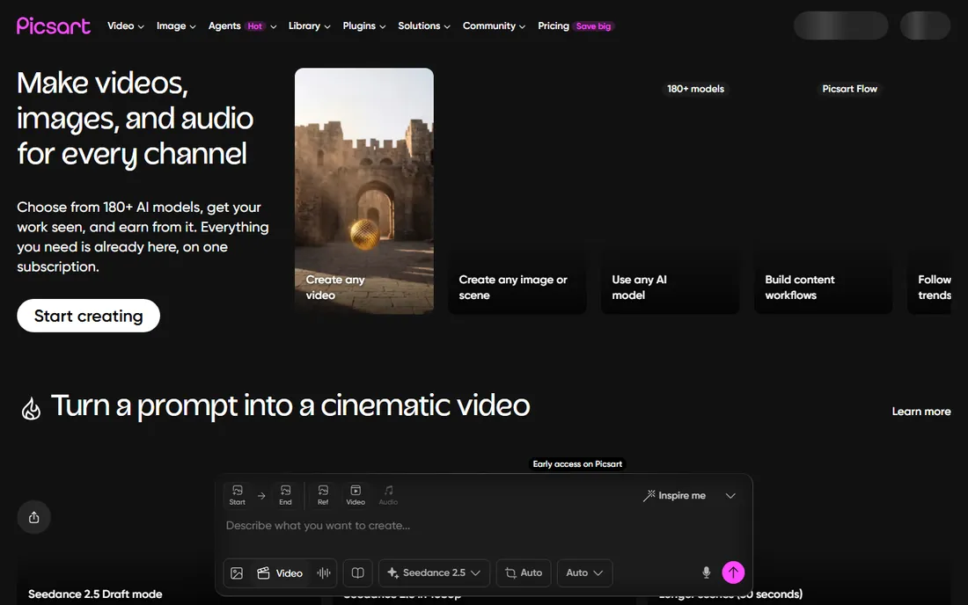Select the Video generation mode
Viewport: 968px width, 605px height.
point(280,573)
